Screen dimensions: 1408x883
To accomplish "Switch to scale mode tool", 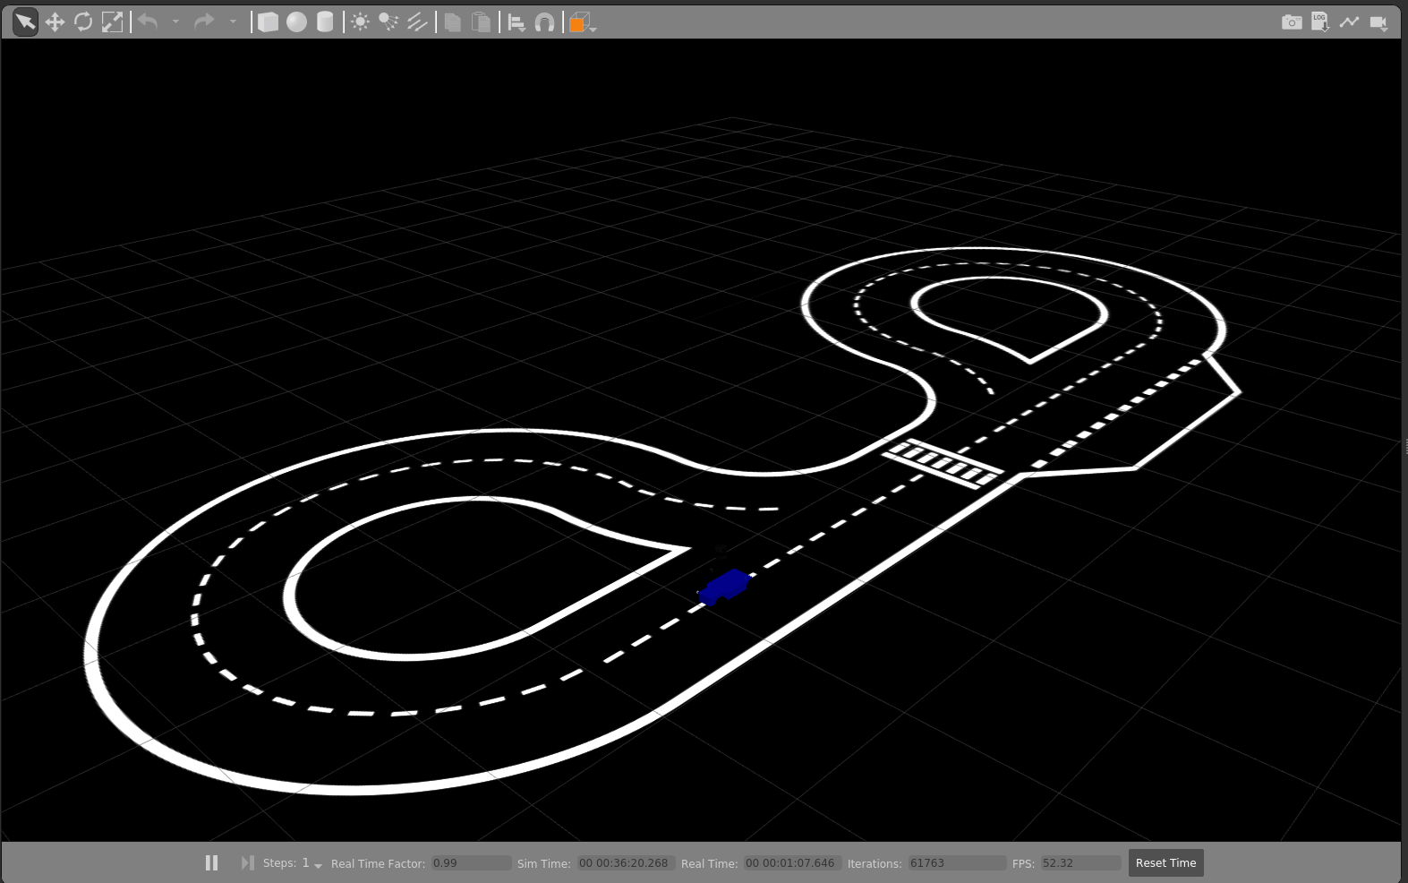I will (x=112, y=22).
